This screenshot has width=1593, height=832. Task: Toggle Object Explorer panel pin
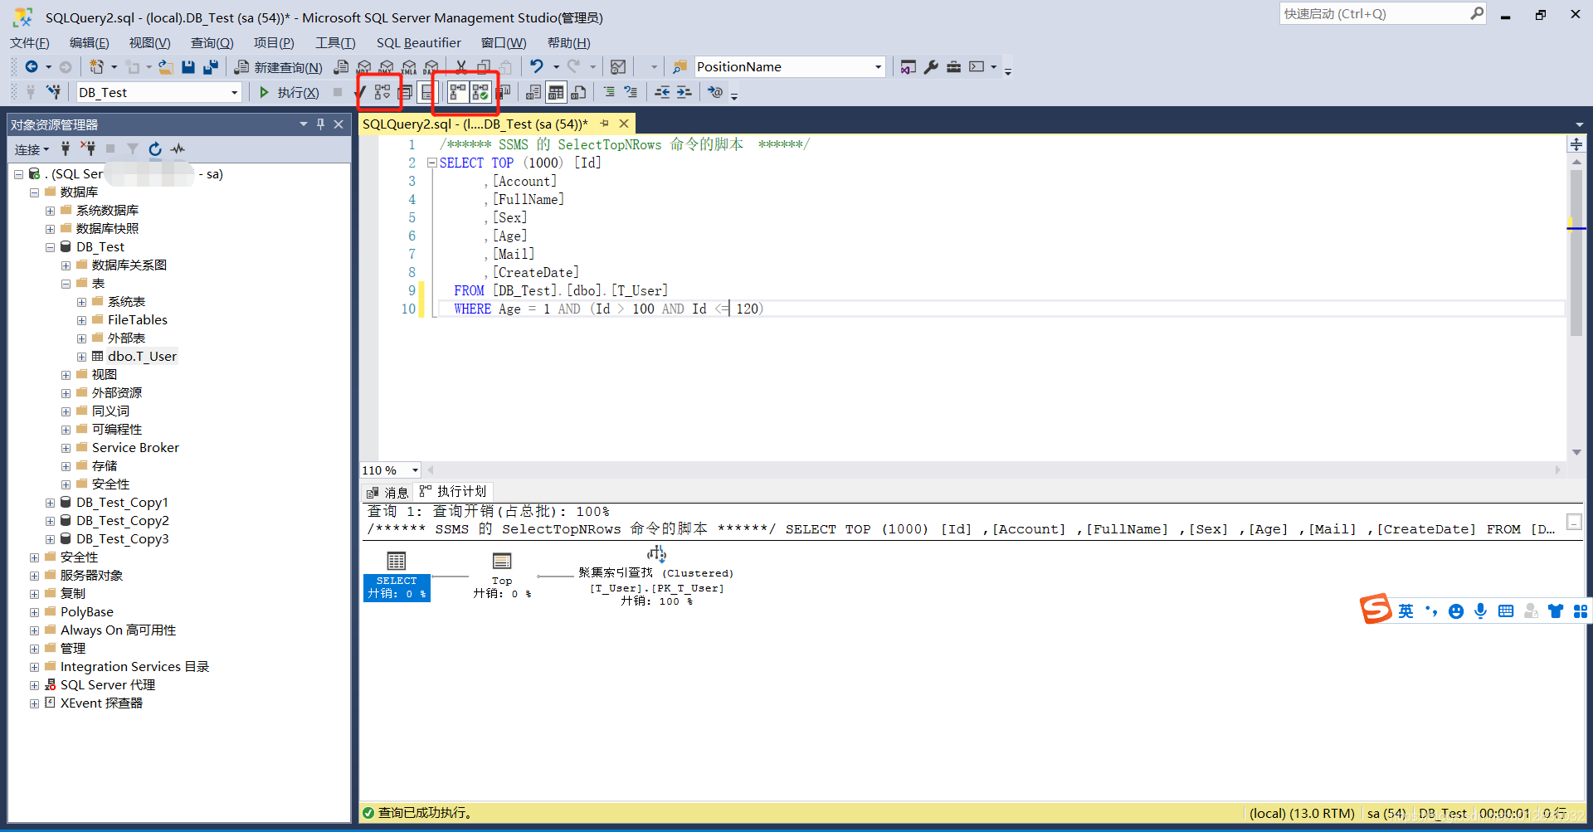pyautogui.click(x=320, y=124)
